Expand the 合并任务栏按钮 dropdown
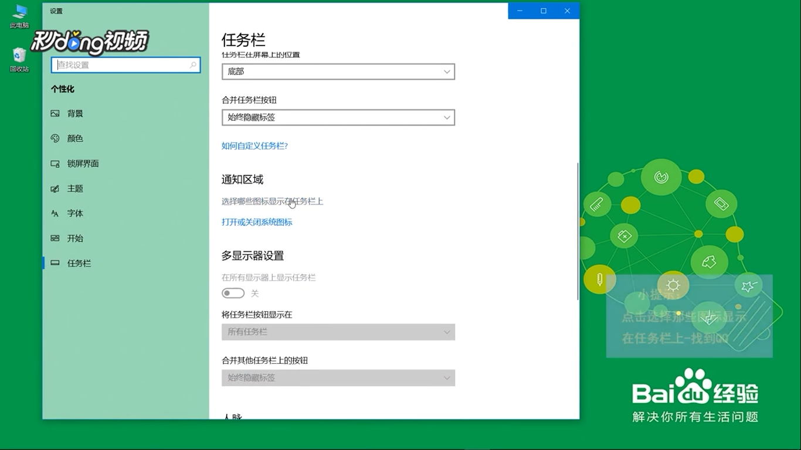 click(x=338, y=117)
